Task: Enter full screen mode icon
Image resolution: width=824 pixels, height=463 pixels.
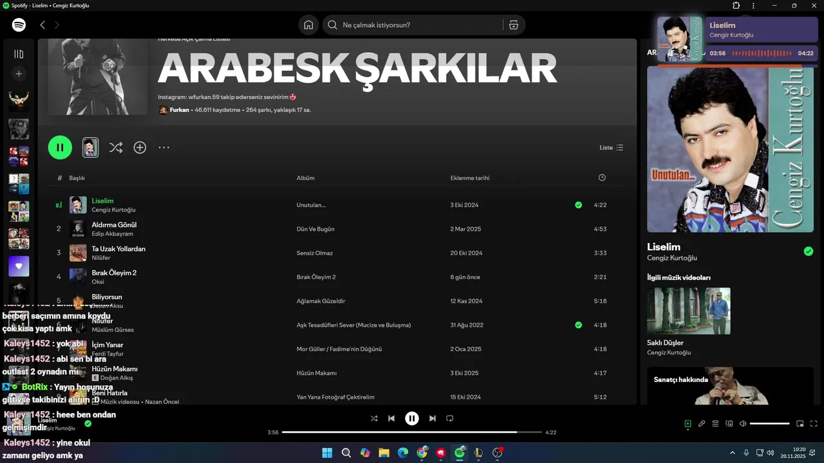Action: pos(814,424)
